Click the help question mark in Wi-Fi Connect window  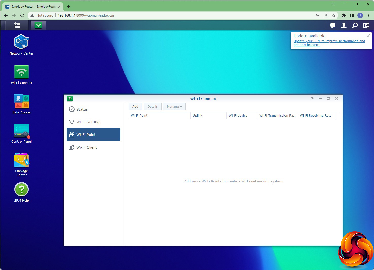click(312, 99)
